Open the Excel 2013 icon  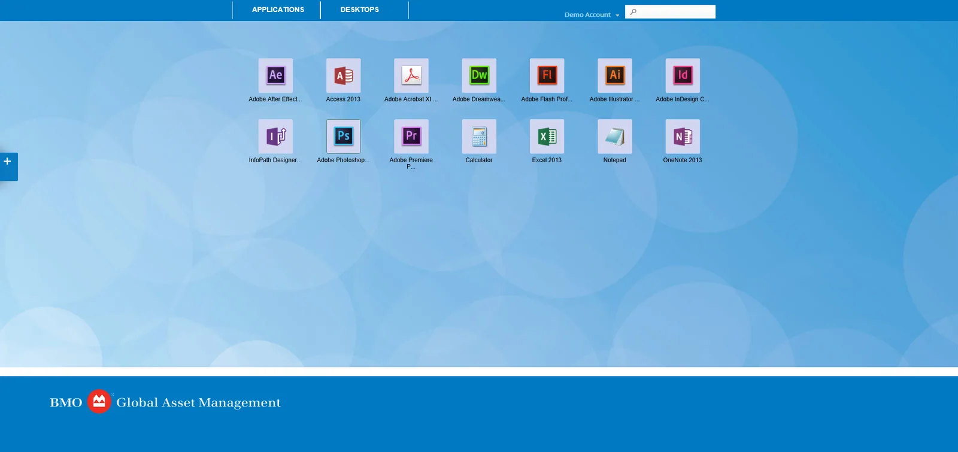click(547, 136)
